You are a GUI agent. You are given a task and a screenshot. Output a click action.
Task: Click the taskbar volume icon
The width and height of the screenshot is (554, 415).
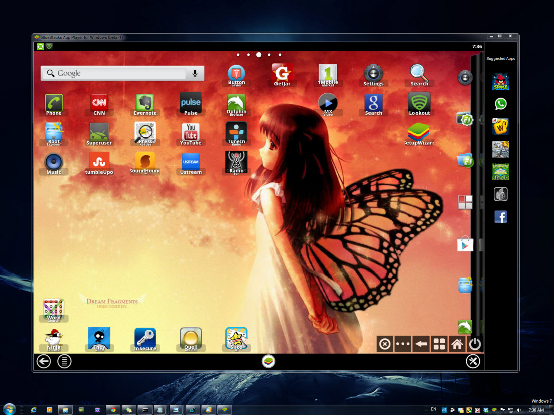click(519, 410)
